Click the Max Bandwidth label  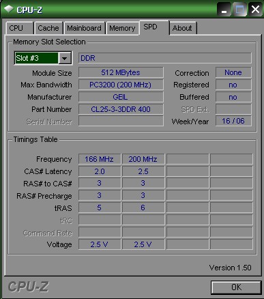coord(46,85)
